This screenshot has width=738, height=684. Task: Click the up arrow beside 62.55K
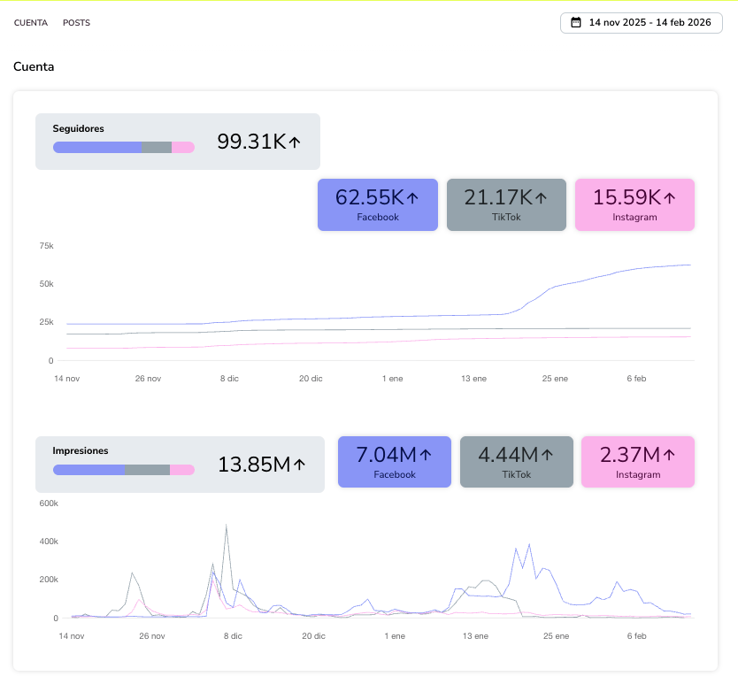click(412, 197)
